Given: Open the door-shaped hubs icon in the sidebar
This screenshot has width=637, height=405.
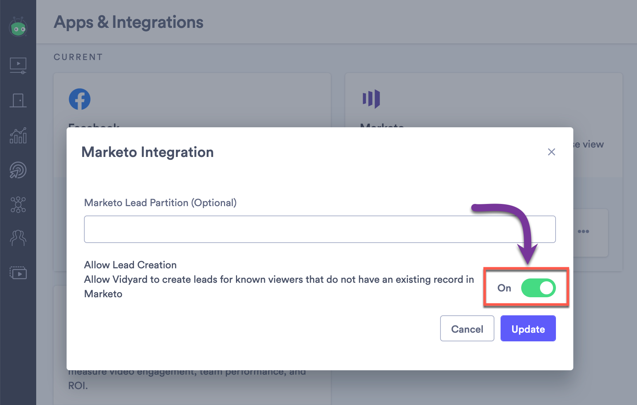Looking at the screenshot, I should click(x=18, y=101).
